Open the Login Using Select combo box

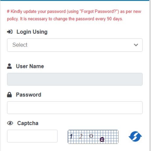click(x=75, y=45)
